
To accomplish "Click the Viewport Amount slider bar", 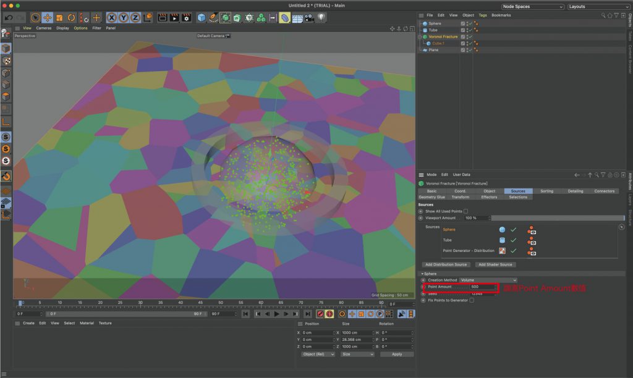I will tap(556, 218).
